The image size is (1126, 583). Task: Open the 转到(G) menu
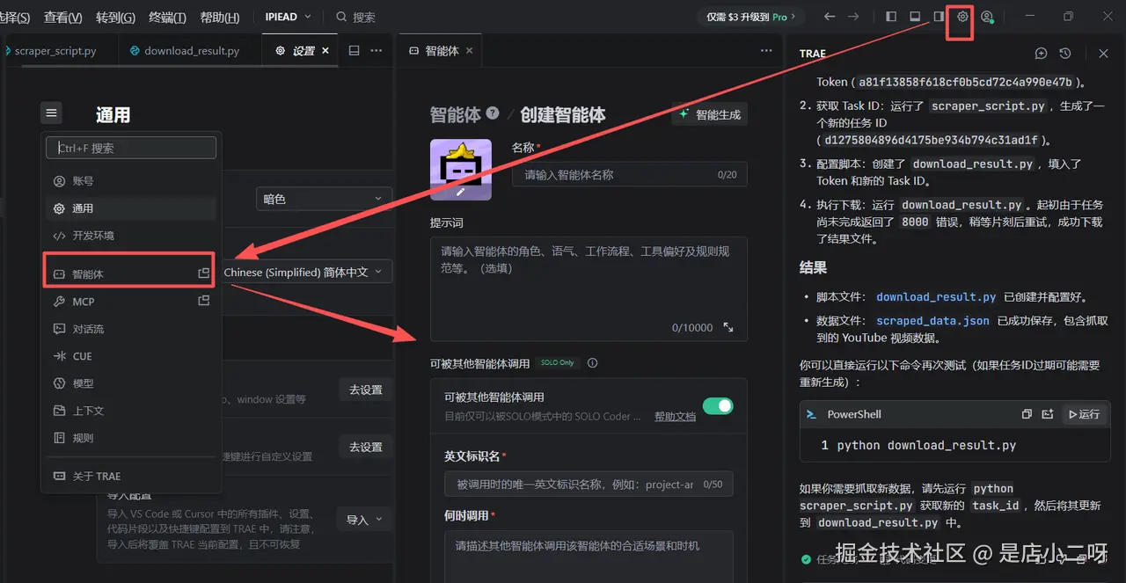click(115, 18)
